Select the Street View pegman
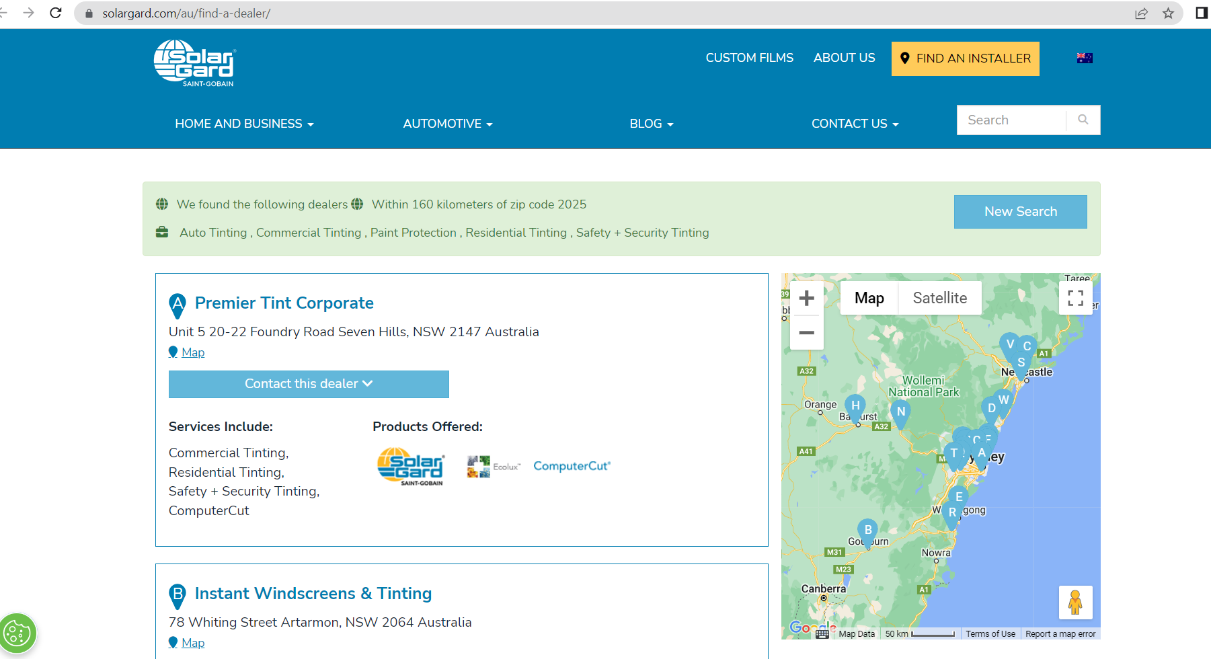The height and width of the screenshot is (659, 1211). click(x=1075, y=602)
